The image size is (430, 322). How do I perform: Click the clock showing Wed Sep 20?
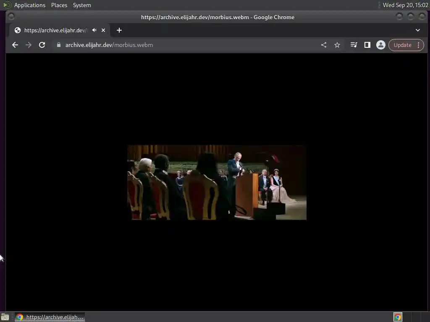pos(405,5)
